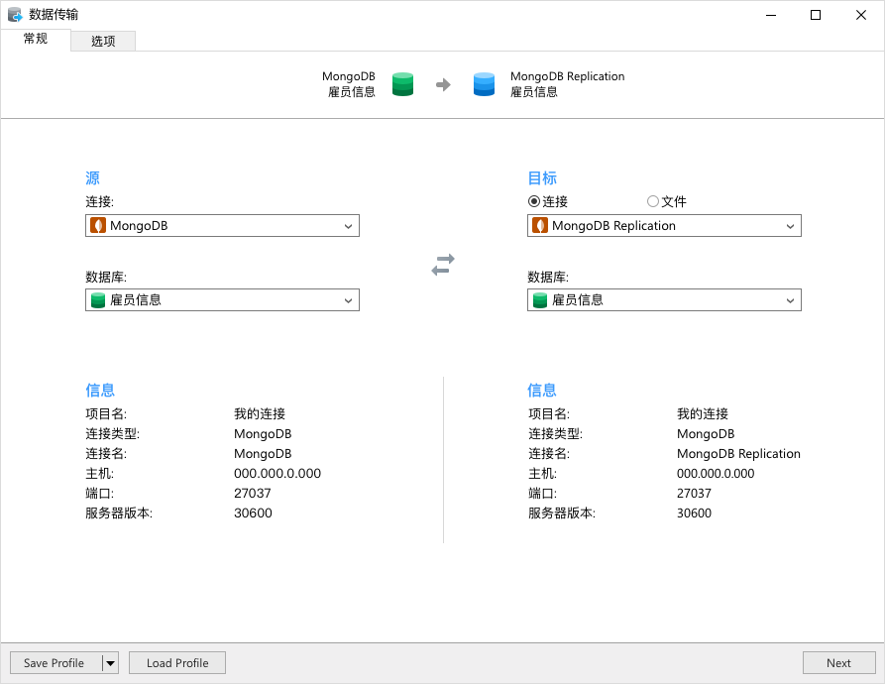Screen dimensions: 885x684
Task: Select the 文件 radio button under target
Action: [x=652, y=202]
